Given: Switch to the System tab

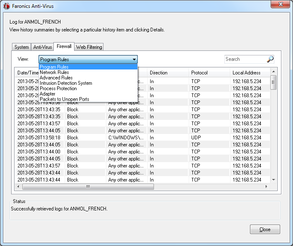Looking at the screenshot, I should tap(22, 47).
